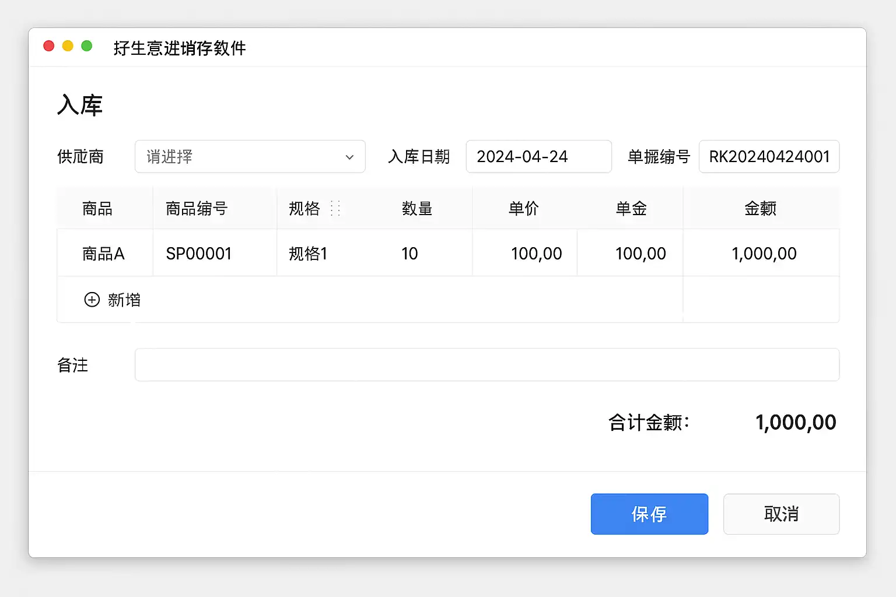Viewport: 896px width, 597px height.
Task: Select the 规格1 specification cell
Action: pos(308,254)
